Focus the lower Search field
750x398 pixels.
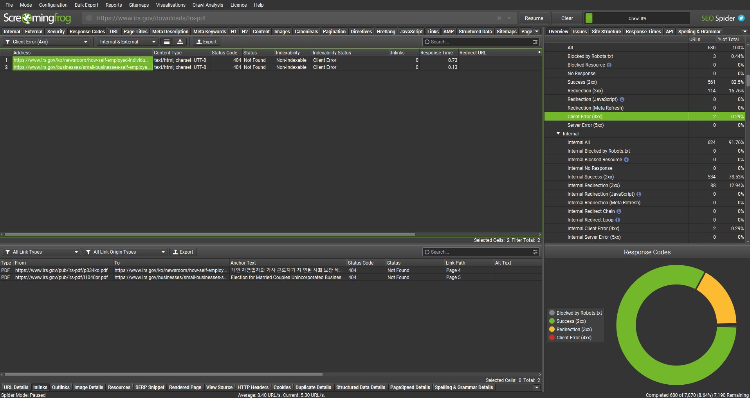(x=481, y=252)
